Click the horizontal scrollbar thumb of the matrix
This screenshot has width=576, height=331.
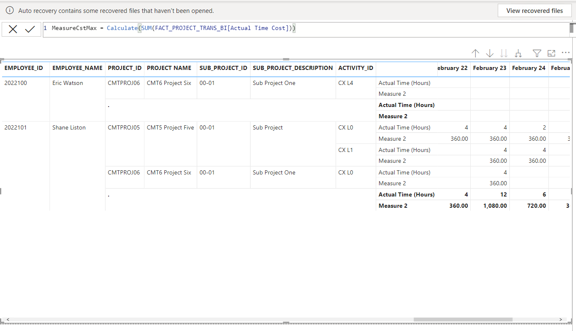(x=463, y=320)
